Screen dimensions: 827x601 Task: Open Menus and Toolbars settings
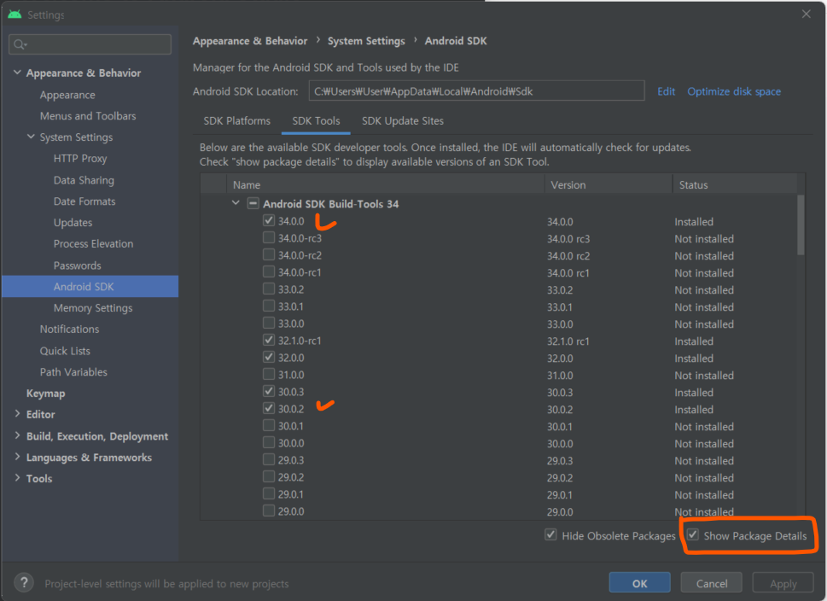point(88,116)
